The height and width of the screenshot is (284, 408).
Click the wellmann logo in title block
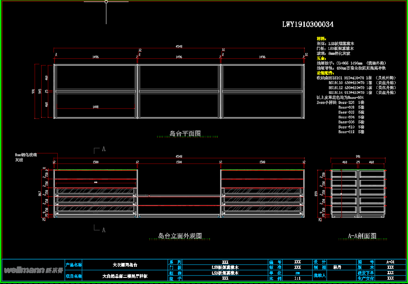(x=33, y=270)
